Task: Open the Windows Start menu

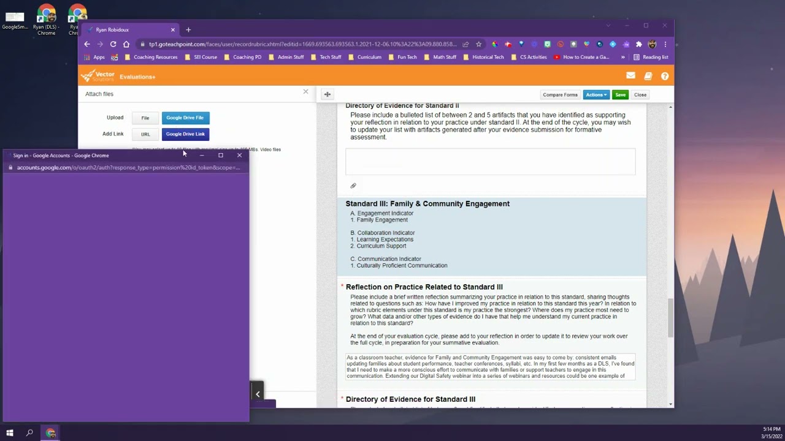Action: (10, 433)
